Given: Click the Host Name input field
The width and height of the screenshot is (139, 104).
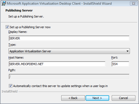Looking at the screenshot, I should 57,64.
